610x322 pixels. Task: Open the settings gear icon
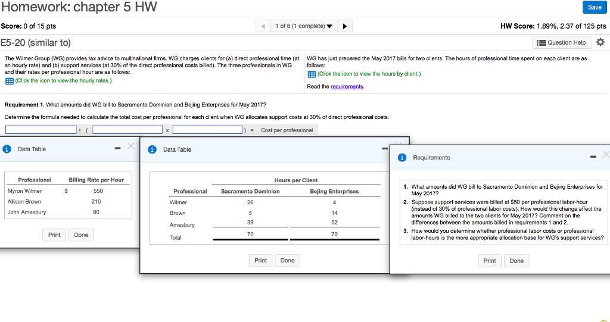(x=600, y=42)
